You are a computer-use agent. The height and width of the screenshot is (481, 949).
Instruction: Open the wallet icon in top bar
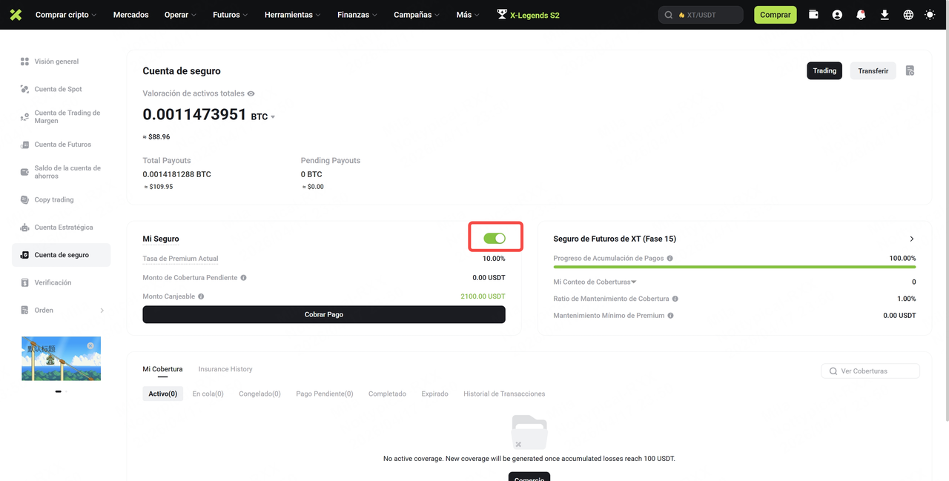click(x=813, y=14)
